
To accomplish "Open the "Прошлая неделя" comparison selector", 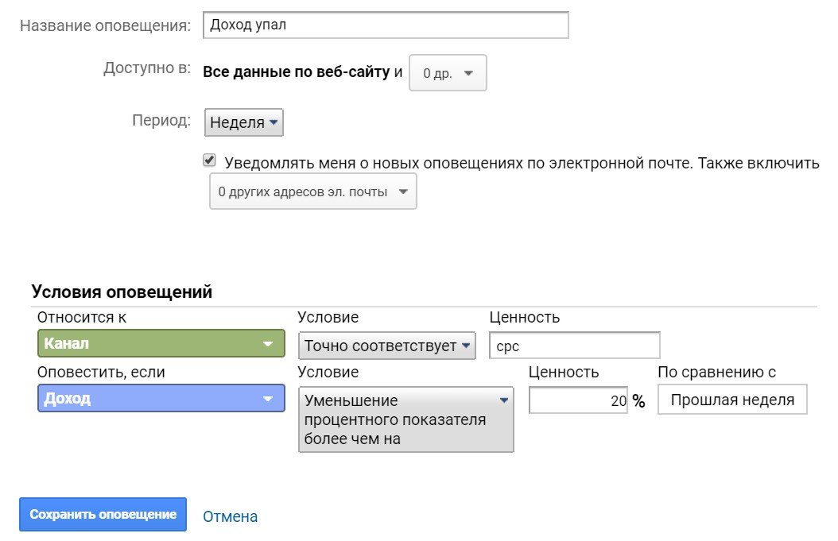I will pyautogui.click(x=731, y=400).
